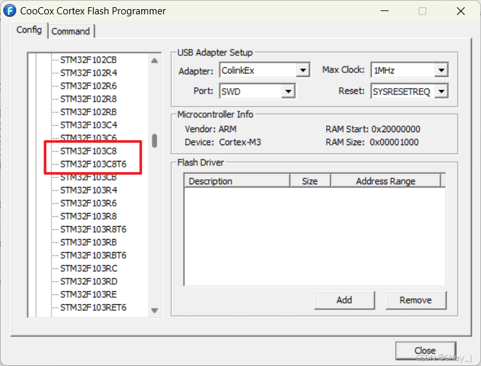Image resolution: width=481 pixels, height=366 pixels.
Task: Select STM32F103C8 in device tree
Action: coord(89,151)
